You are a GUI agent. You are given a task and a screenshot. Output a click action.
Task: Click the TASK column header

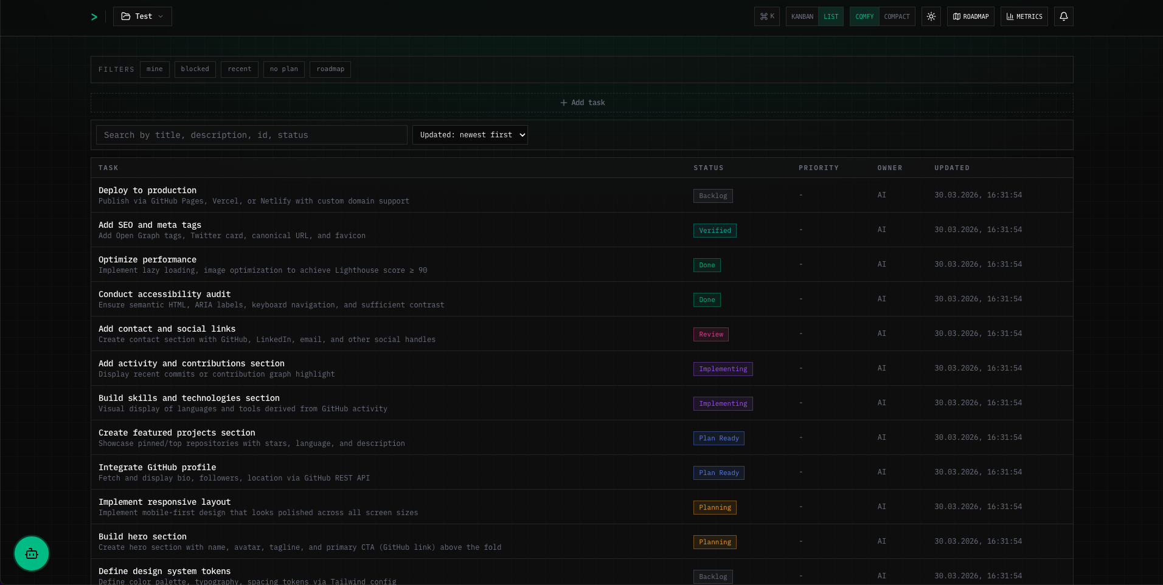click(x=108, y=168)
